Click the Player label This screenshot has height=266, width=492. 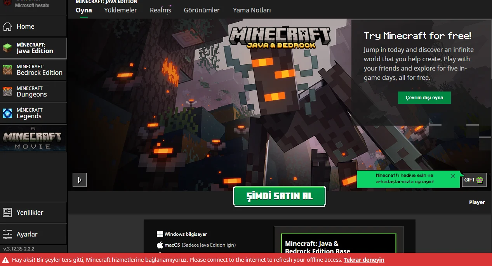tap(477, 202)
